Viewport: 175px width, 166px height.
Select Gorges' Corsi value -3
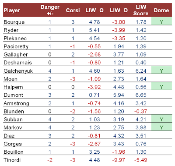(73, 144)
